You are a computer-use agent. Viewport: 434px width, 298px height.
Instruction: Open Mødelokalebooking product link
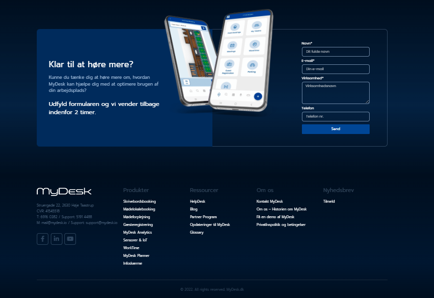(x=139, y=209)
